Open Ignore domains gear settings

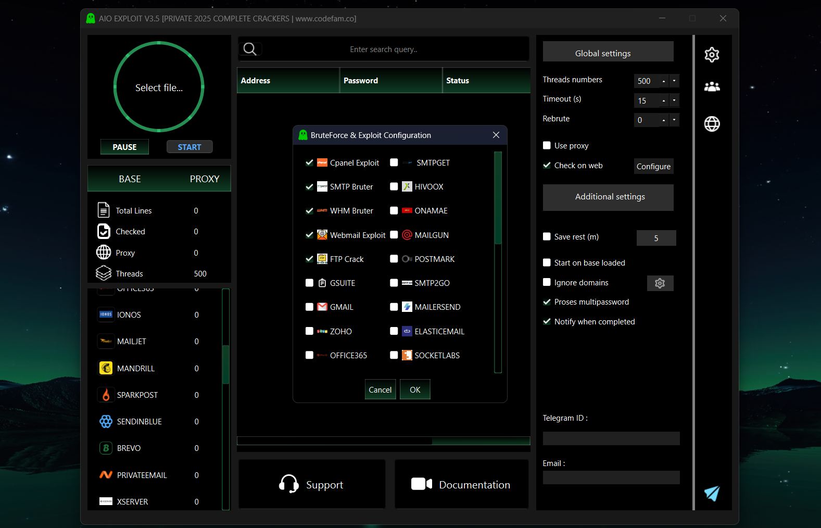(660, 283)
